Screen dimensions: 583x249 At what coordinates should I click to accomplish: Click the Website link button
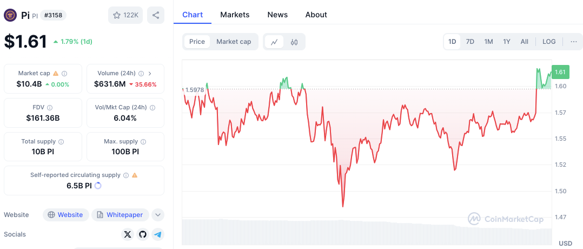point(65,215)
